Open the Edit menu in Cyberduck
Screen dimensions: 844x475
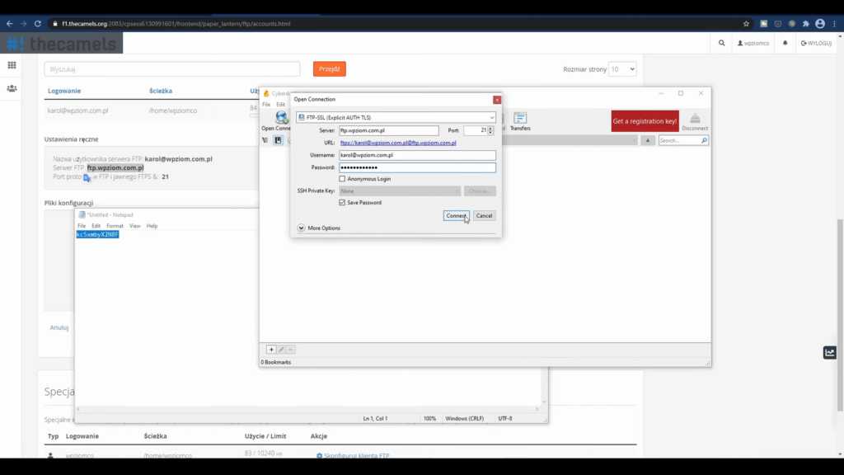coord(280,105)
